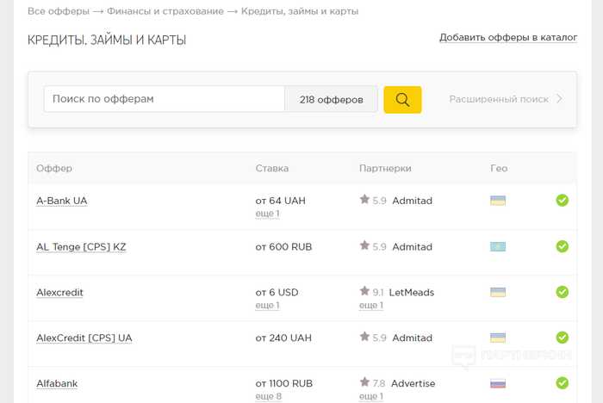Expand 'еще 8' rates for Alfabank

pos(269,396)
